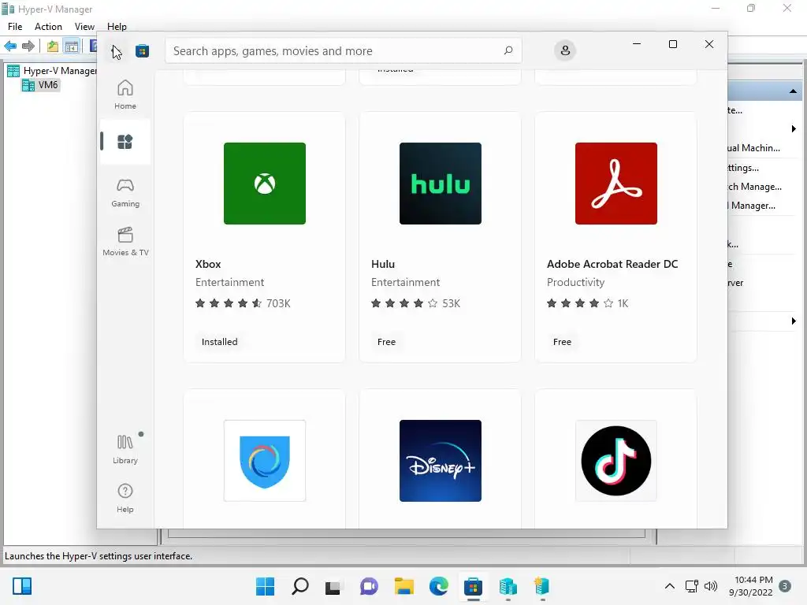Open Widgets button on taskbar left
807x605 pixels.
[22, 586]
